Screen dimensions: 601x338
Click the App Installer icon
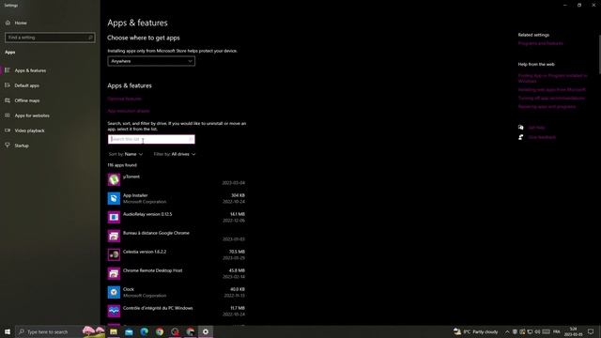[114, 198]
